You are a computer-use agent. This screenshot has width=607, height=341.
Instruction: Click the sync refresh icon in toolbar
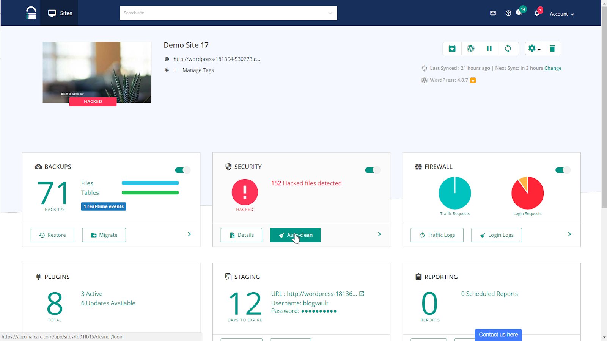click(x=508, y=48)
